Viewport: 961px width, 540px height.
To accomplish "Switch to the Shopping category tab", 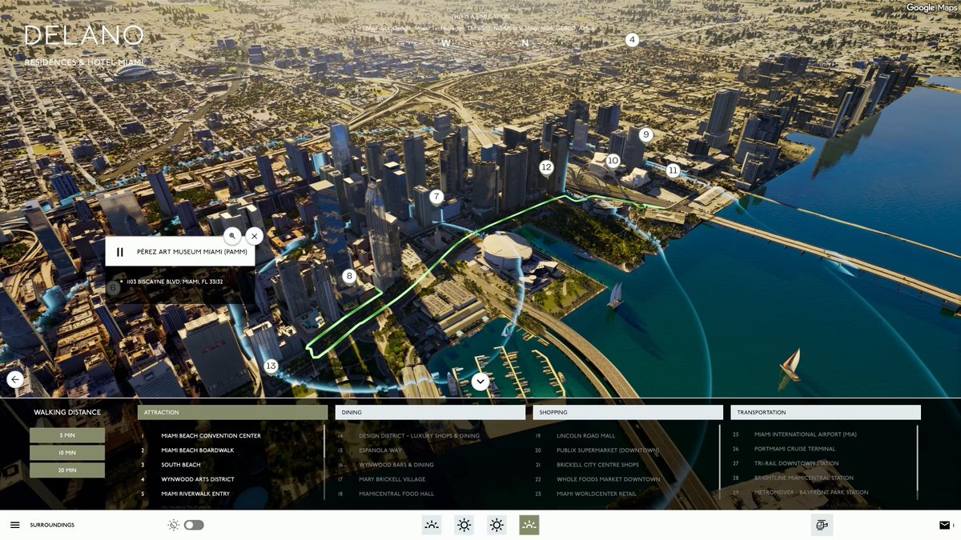I will pos(628,413).
